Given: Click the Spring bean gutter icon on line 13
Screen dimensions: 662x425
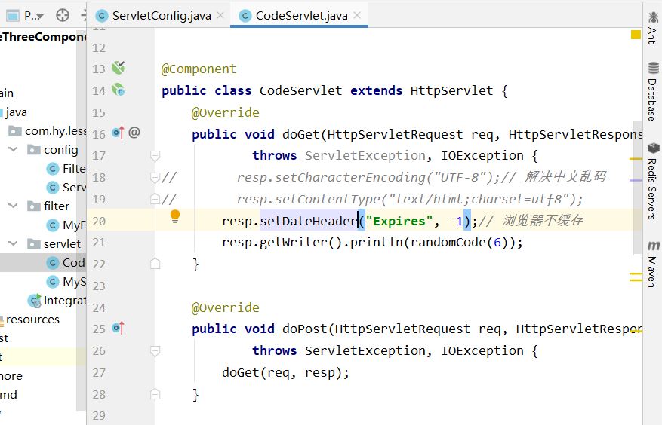Looking at the screenshot, I should click(119, 68).
